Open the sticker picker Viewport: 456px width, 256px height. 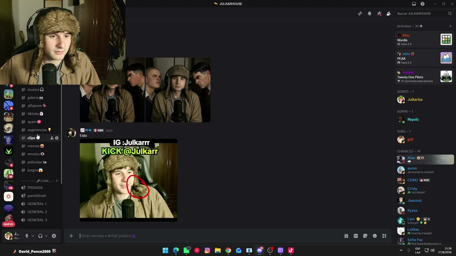click(x=365, y=236)
